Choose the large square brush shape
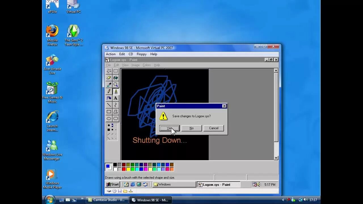This screenshot has width=363, height=204. [109, 130]
